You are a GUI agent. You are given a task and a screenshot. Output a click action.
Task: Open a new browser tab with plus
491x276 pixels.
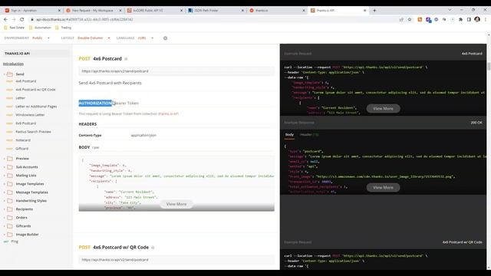(374, 10)
